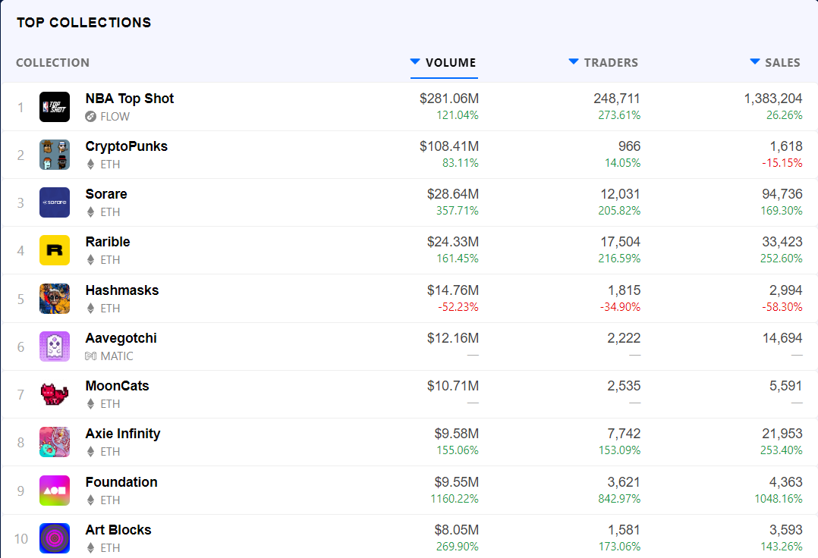Viewport: 818px width, 558px height.
Task: Click the Hashmasks collection thumbnail
Action: pos(55,299)
